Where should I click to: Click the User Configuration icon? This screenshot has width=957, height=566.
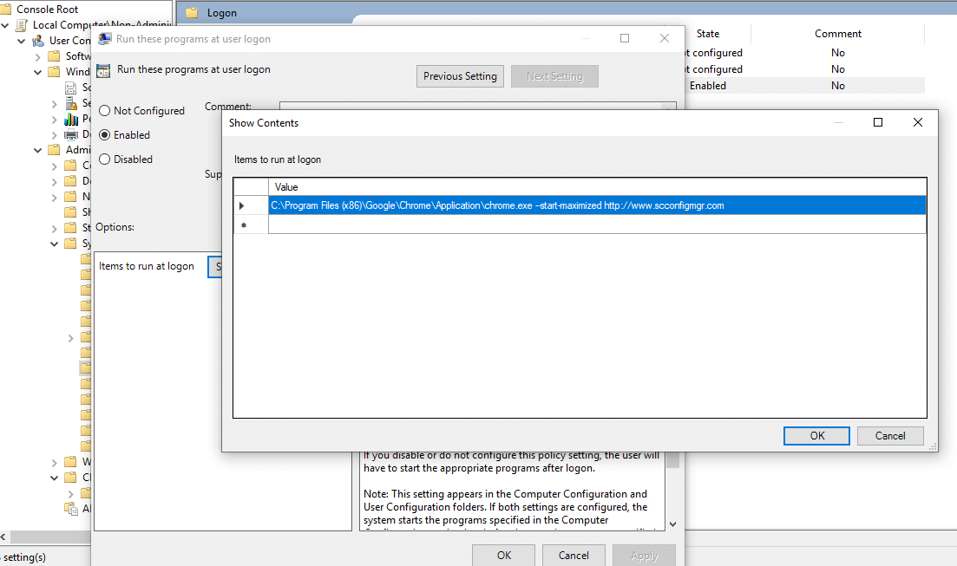coord(38,41)
